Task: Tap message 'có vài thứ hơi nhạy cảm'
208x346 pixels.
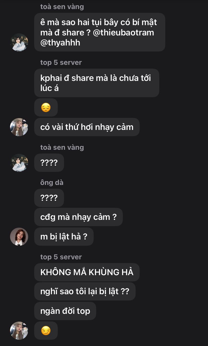Action: [x=87, y=127]
